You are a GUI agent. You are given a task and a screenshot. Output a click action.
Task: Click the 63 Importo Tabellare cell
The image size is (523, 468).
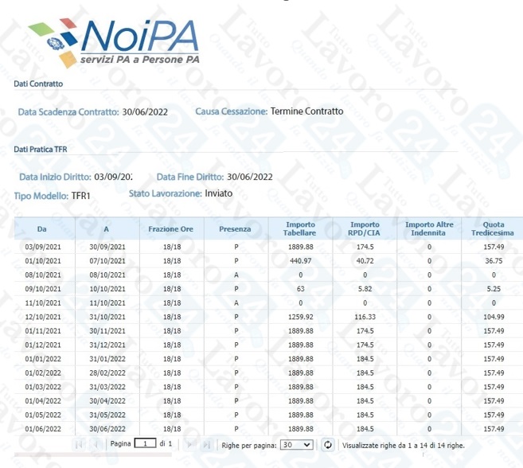coord(301,289)
